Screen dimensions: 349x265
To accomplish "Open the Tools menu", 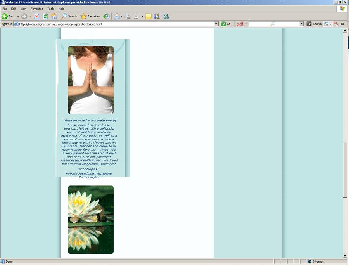I will (51, 9).
